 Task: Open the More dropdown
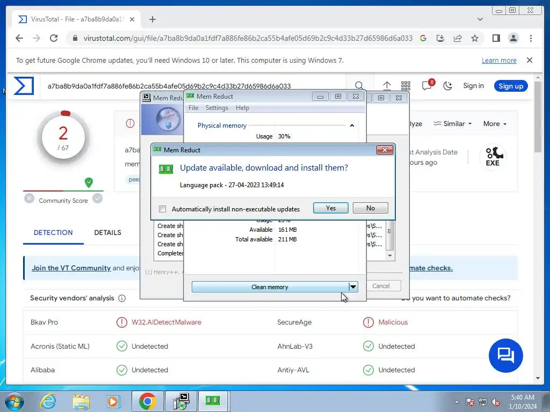click(495, 124)
